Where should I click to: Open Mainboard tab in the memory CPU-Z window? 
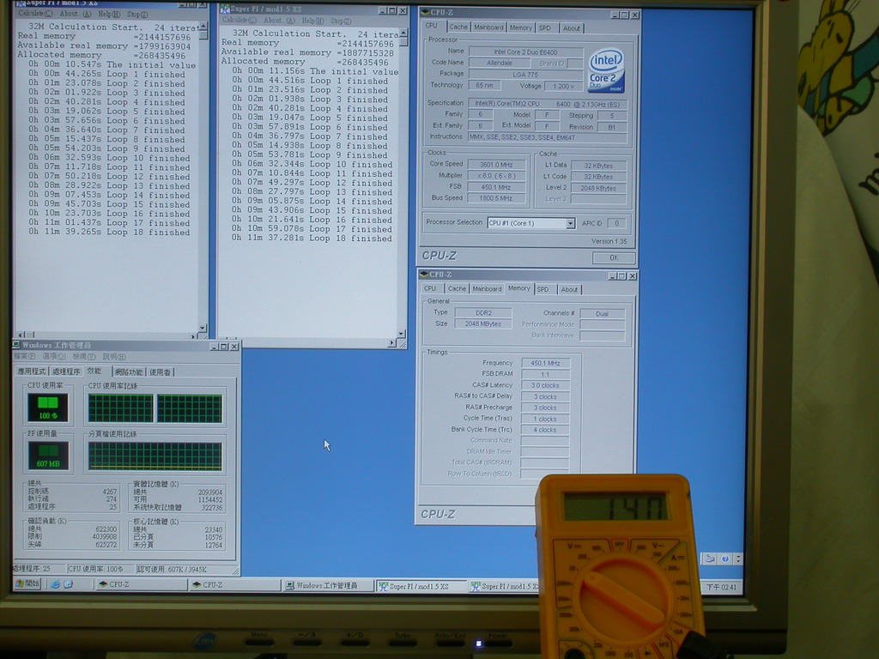(487, 288)
